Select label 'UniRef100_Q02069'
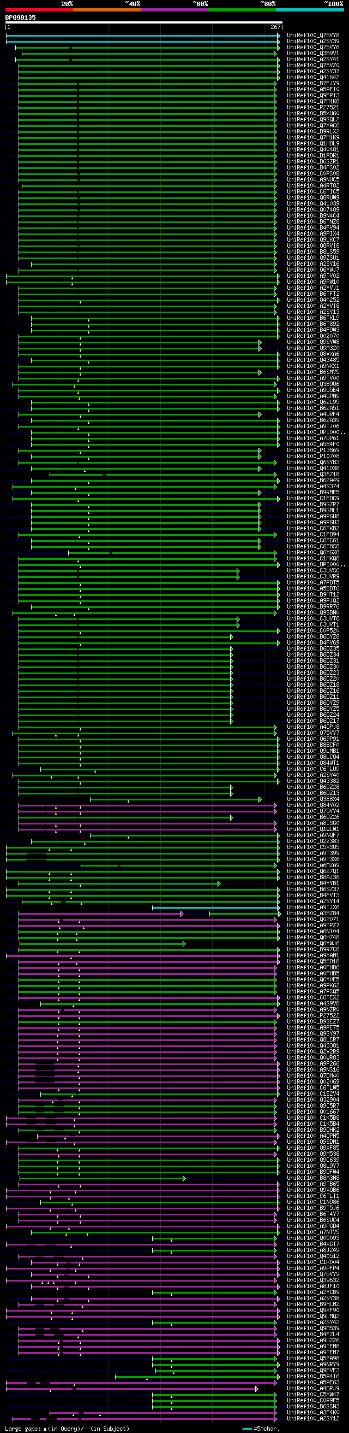The height and width of the screenshot is (1433, 349). click(x=313, y=1082)
